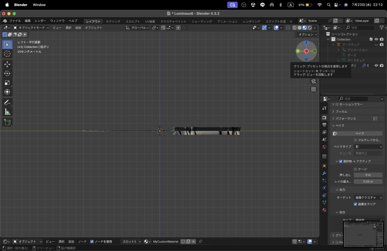Image resolution: width=387 pixels, height=251 pixels.
Task: Click the green Y axis on gizmo
Action: coord(298,51)
